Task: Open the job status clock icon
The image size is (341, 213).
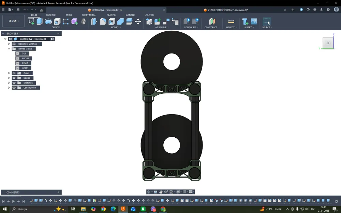Action: 315,10
